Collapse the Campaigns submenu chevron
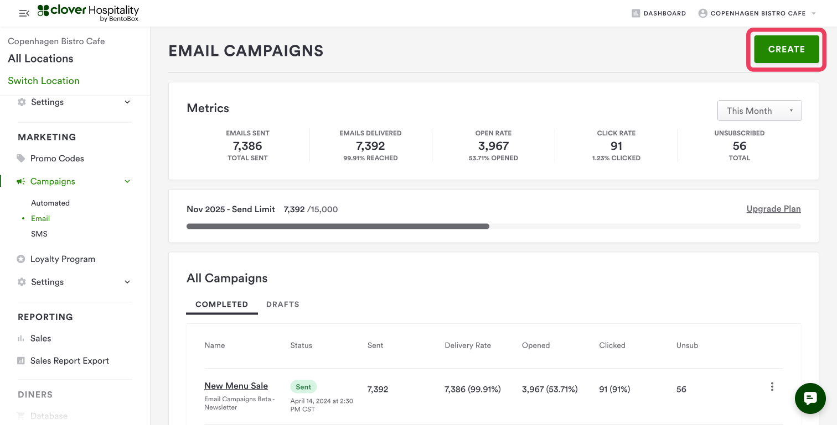 (127, 181)
